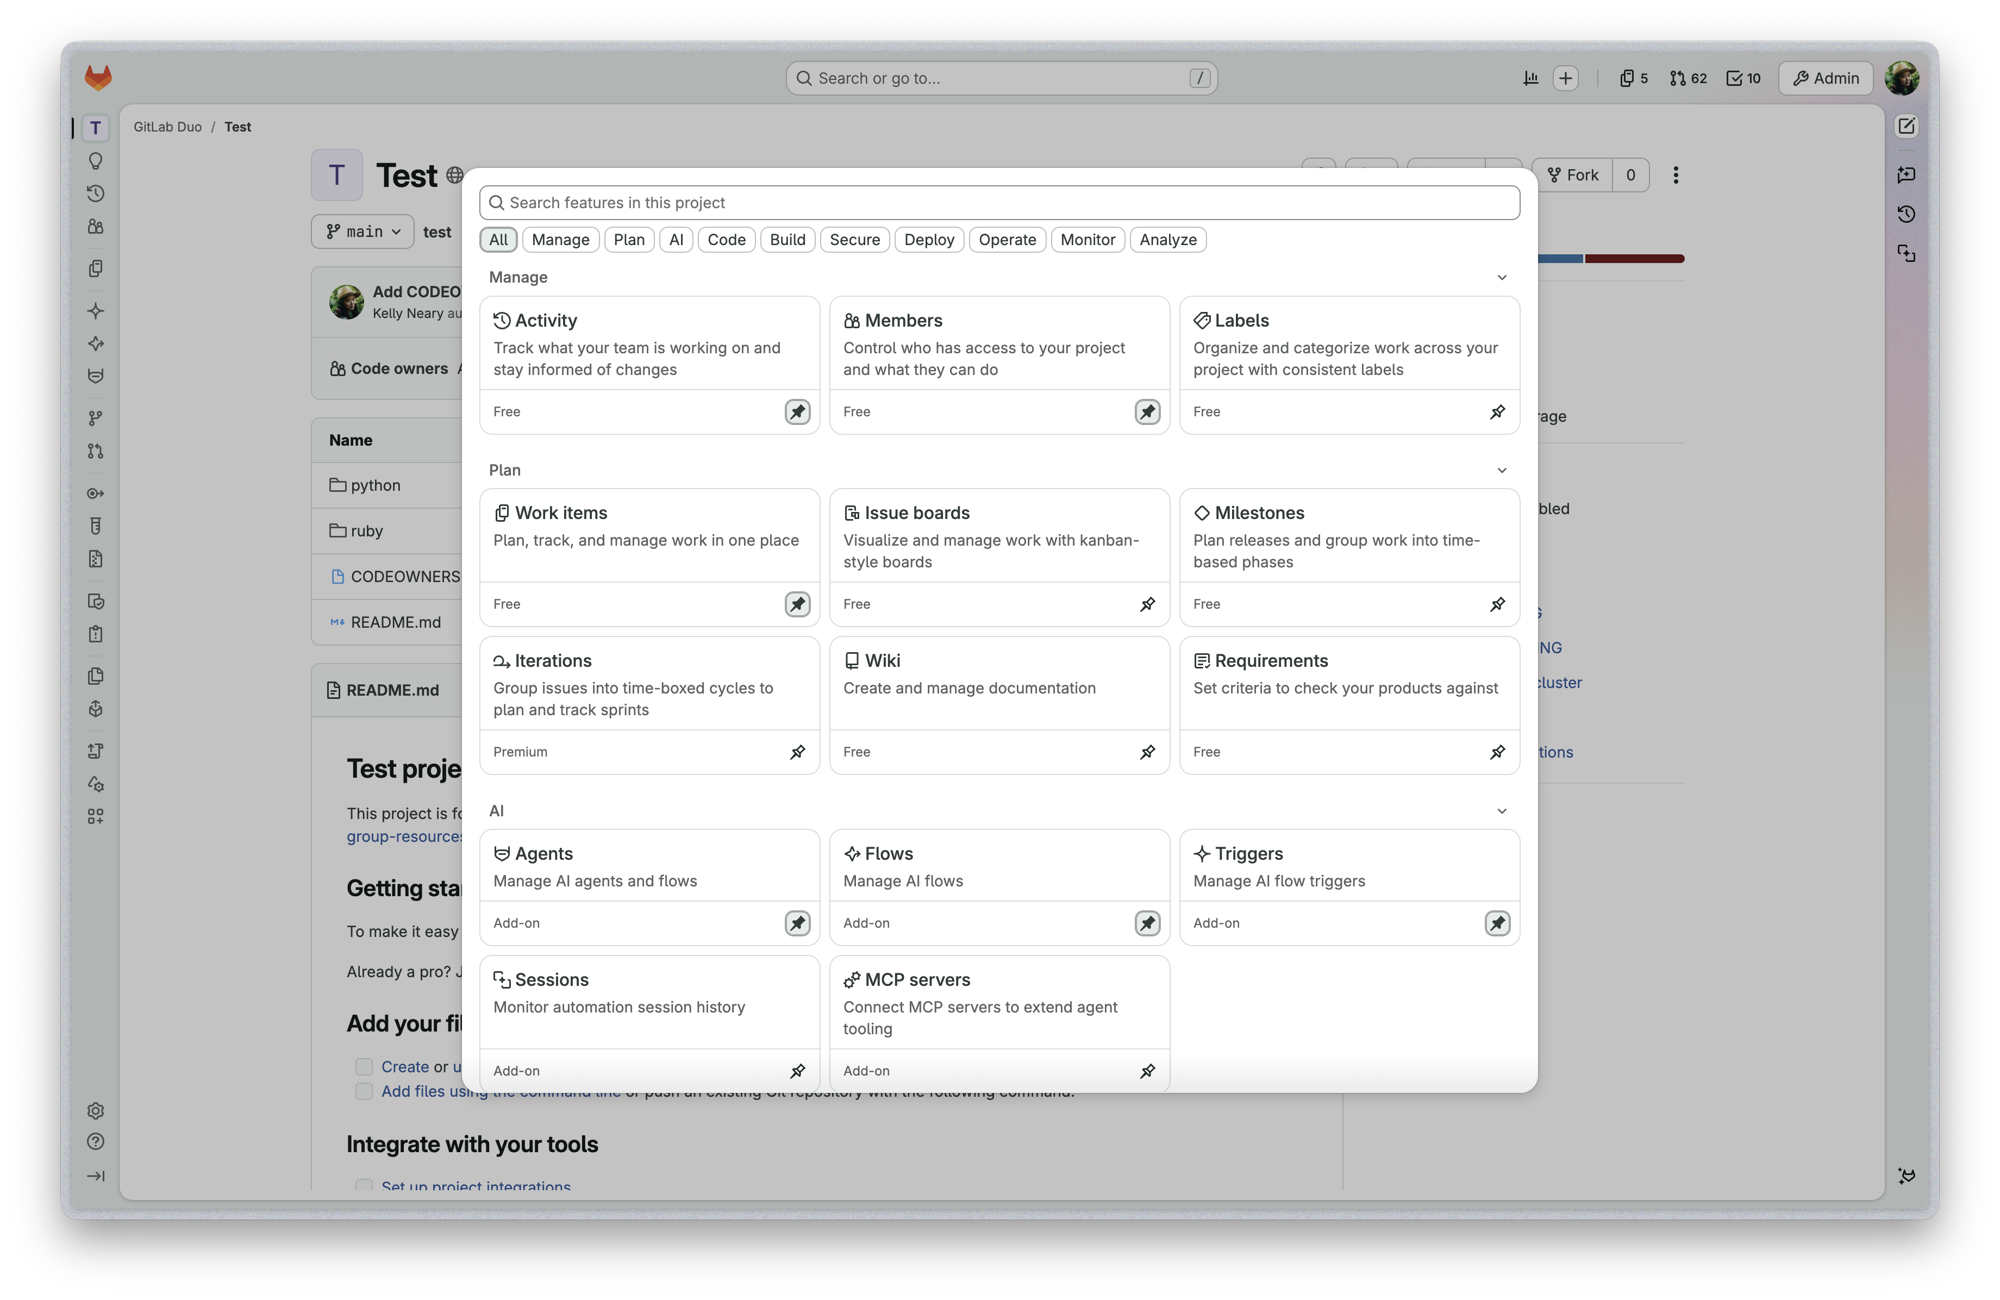Click the user avatar in top right
The image size is (2000, 1300).
[x=1902, y=78]
